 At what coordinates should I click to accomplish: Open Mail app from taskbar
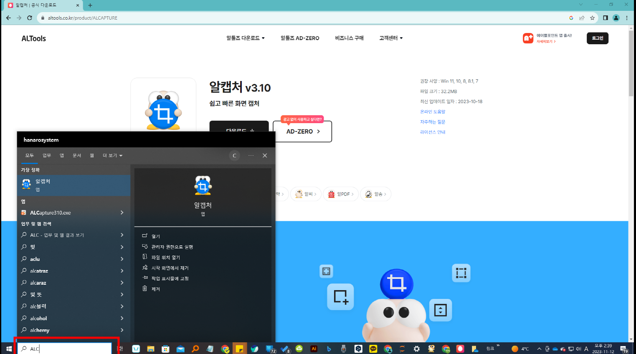click(180, 349)
